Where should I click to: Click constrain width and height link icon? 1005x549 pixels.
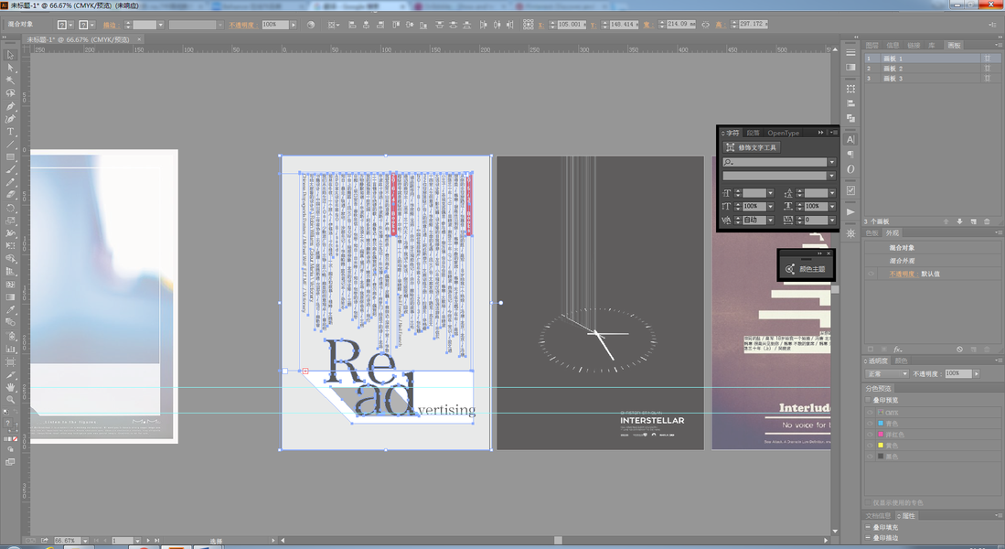pyautogui.click(x=706, y=25)
